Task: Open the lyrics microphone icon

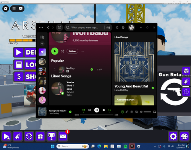Action: (127, 112)
